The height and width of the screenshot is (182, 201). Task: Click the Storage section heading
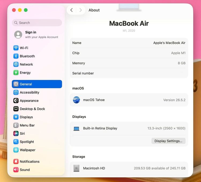tap(79, 157)
